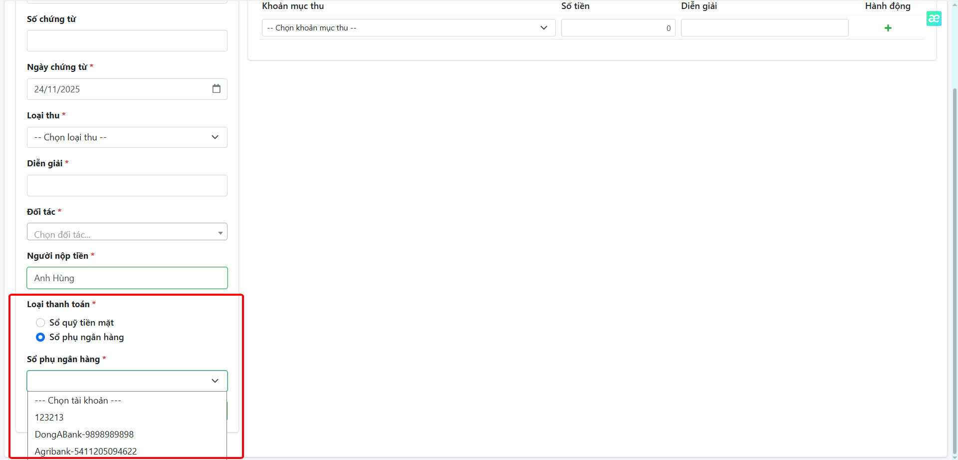The image size is (958, 460).
Task: Select the Chọn tài khoản placeholder option
Action: coord(78,401)
